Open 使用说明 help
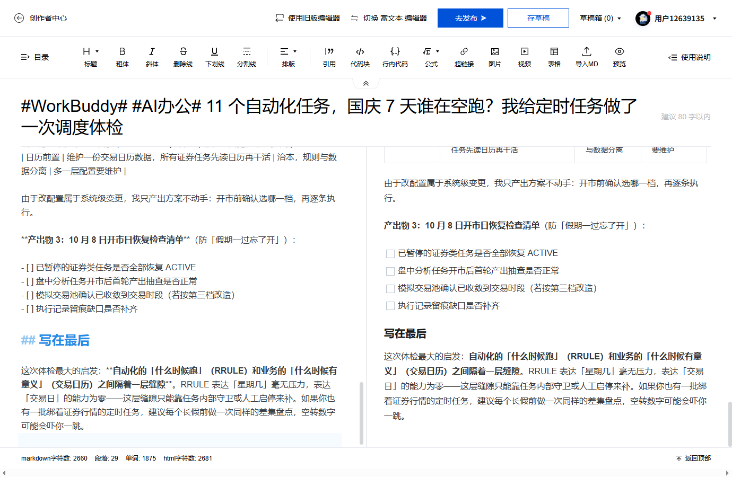 [690, 57]
